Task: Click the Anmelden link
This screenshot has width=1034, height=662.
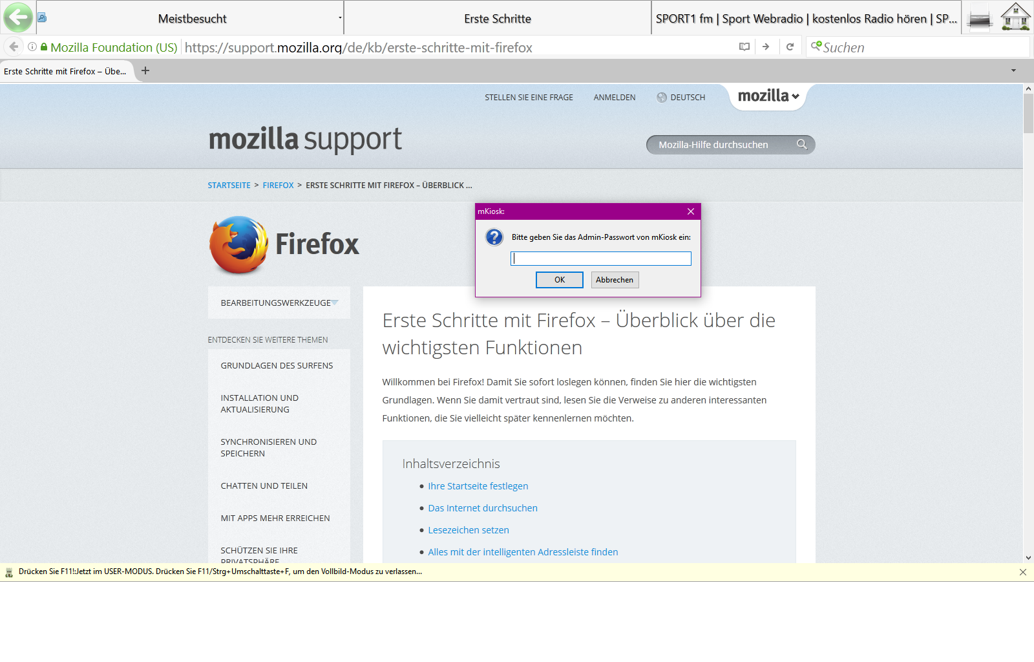Action: [615, 98]
